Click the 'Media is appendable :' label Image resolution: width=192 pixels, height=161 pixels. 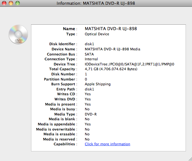58,124
